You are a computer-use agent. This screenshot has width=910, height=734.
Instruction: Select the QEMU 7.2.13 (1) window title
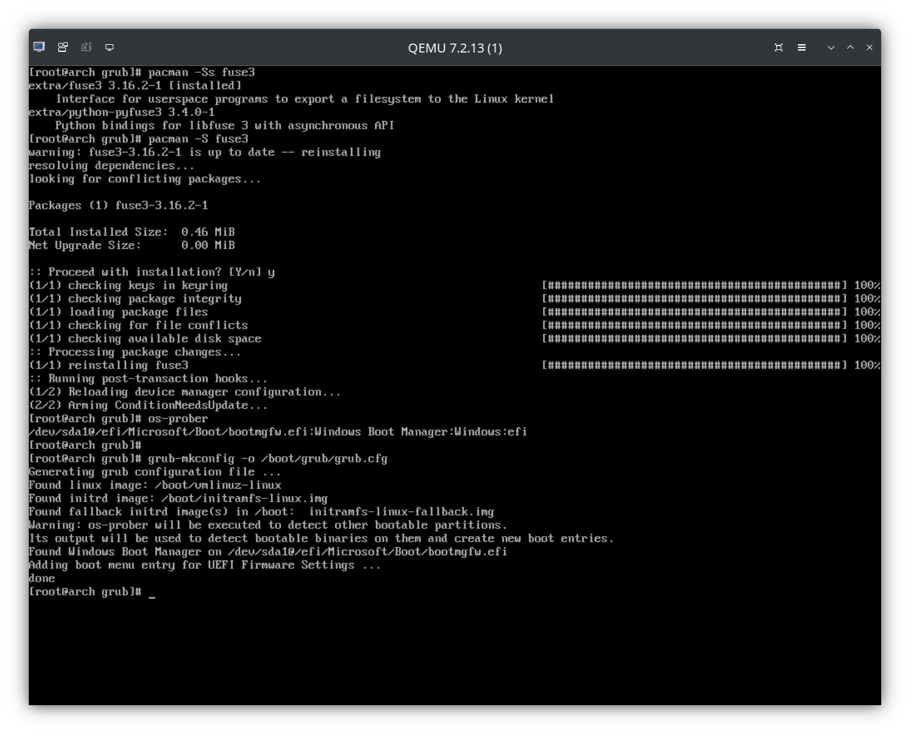(x=455, y=47)
